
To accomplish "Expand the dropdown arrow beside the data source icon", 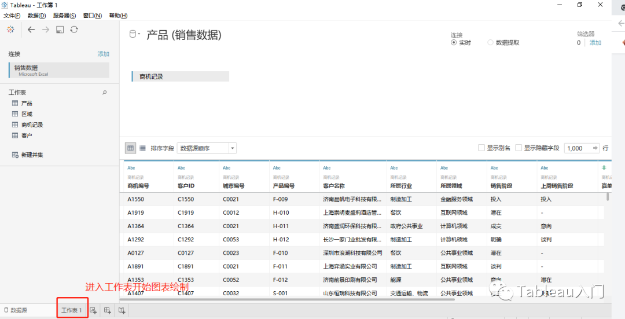I will click(x=139, y=34).
